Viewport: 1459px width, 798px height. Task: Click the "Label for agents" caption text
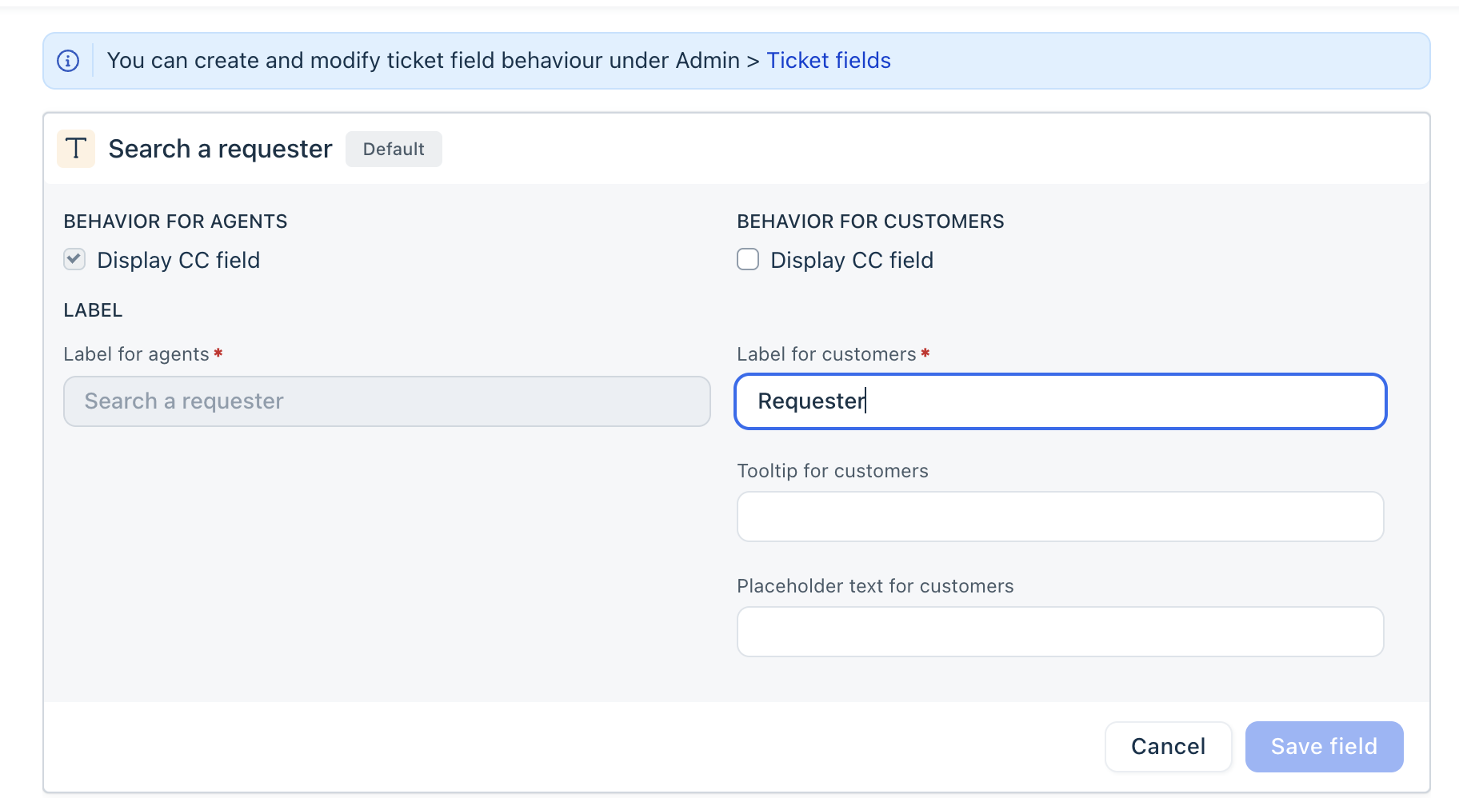pyautogui.click(x=136, y=354)
